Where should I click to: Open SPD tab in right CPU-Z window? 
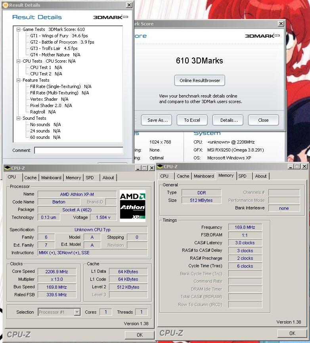click(242, 176)
